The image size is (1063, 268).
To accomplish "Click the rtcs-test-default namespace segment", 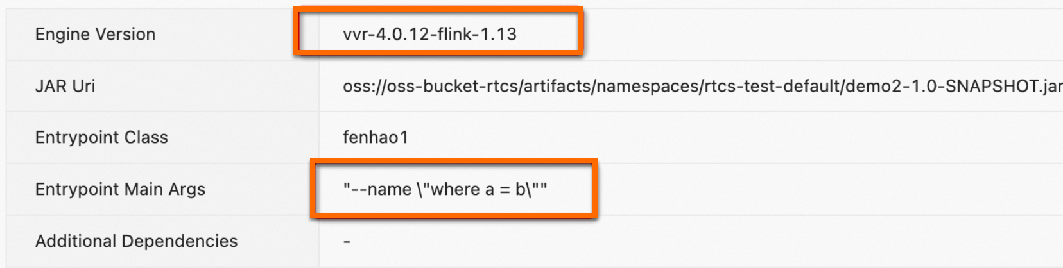I will click(x=770, y=86).
